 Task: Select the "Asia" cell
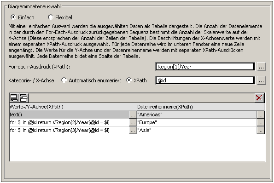pyautogui.click(x=197, y=130)
